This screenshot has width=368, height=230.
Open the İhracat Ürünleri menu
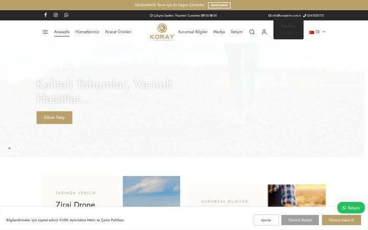coord(118,32)
